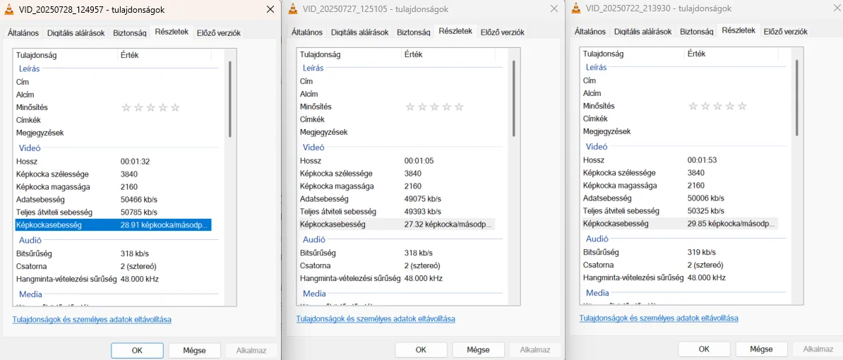Viewport: 843px width, 360px height.
Task: Switch to Biztonság tab in VID_20250727_125105 window
Action: tap(413, 32)
